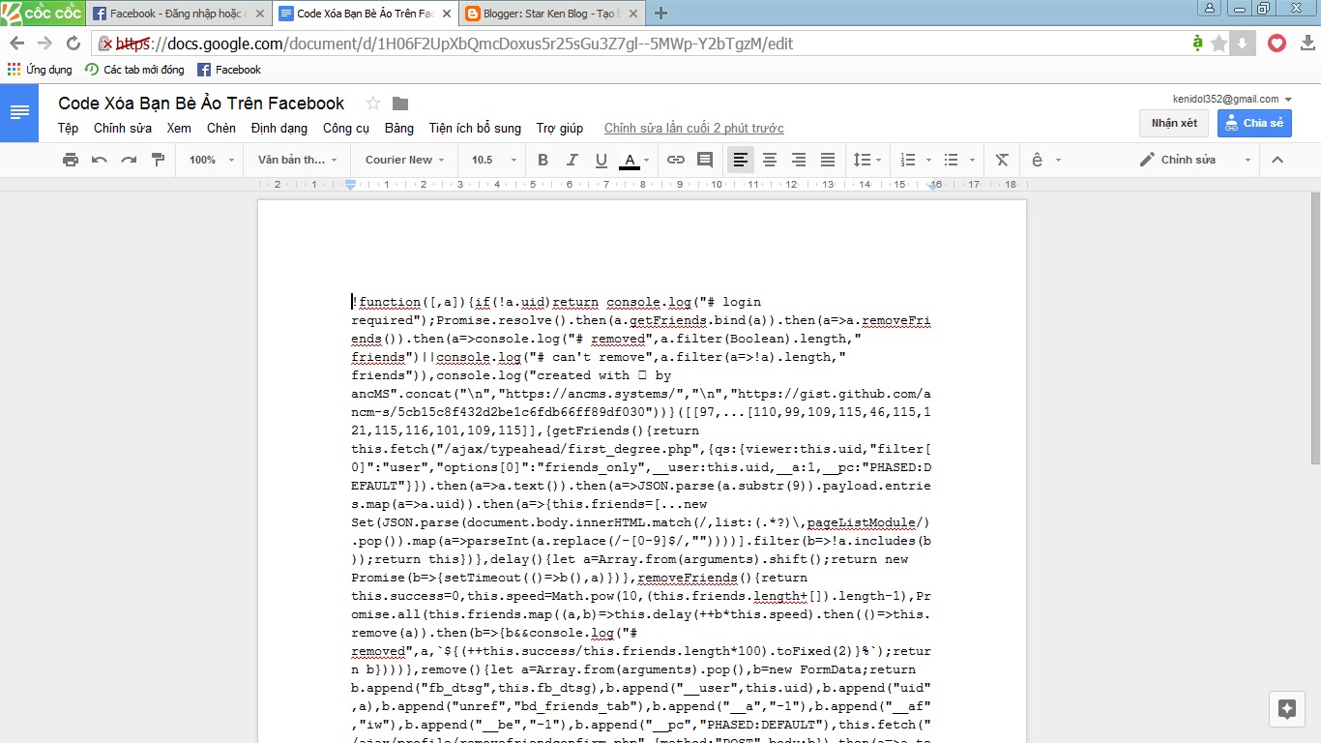Toggle italic formatting

point(572,160)
